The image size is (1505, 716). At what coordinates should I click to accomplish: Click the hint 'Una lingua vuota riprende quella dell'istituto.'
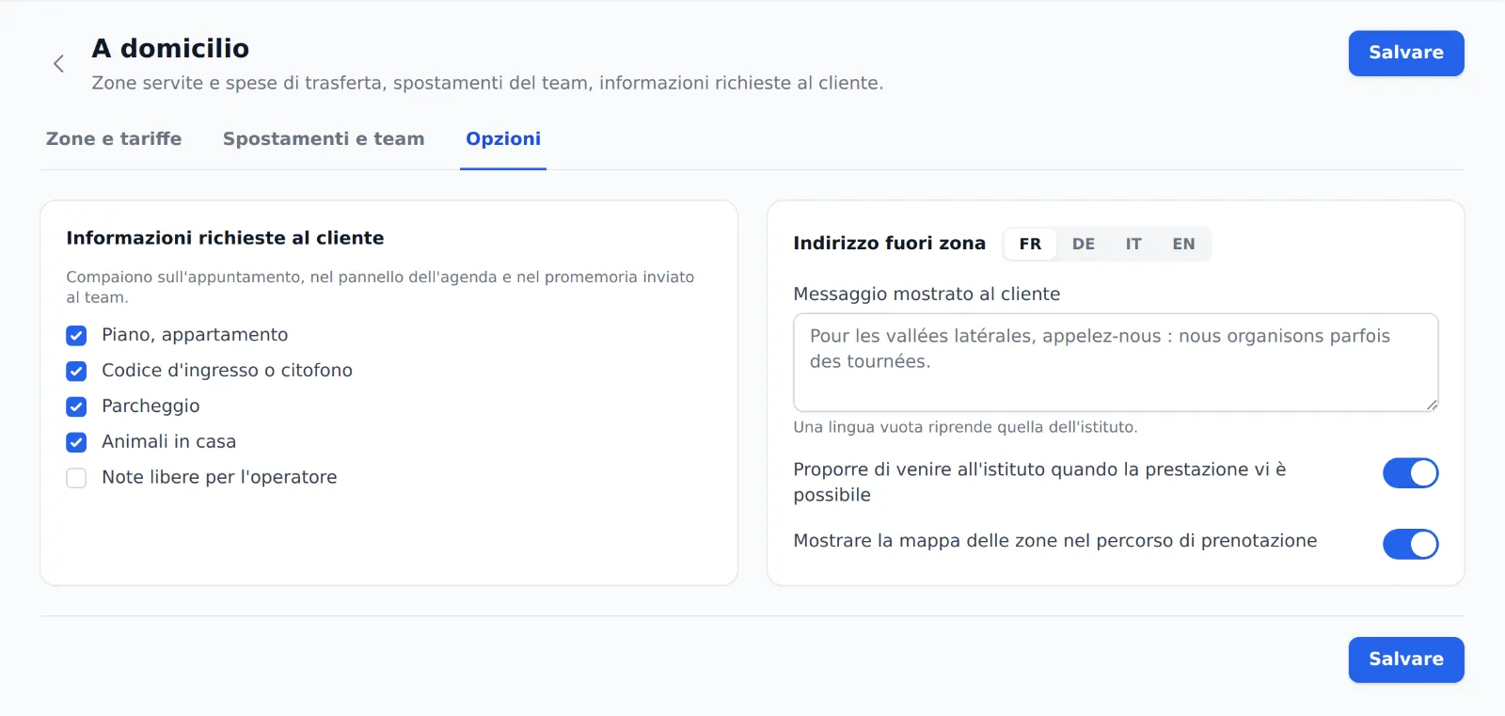(965, 427)
